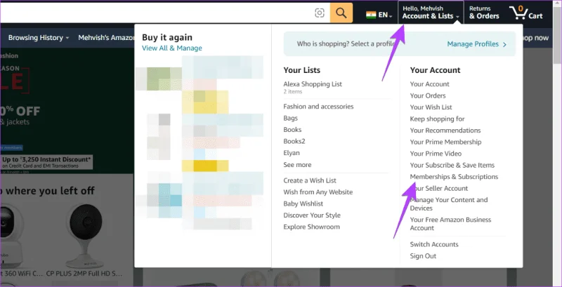Open Your Prime Video
Viewport: 562px width, 287px height.
point(436,153)
